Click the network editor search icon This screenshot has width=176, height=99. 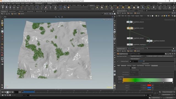click(172, 16)
